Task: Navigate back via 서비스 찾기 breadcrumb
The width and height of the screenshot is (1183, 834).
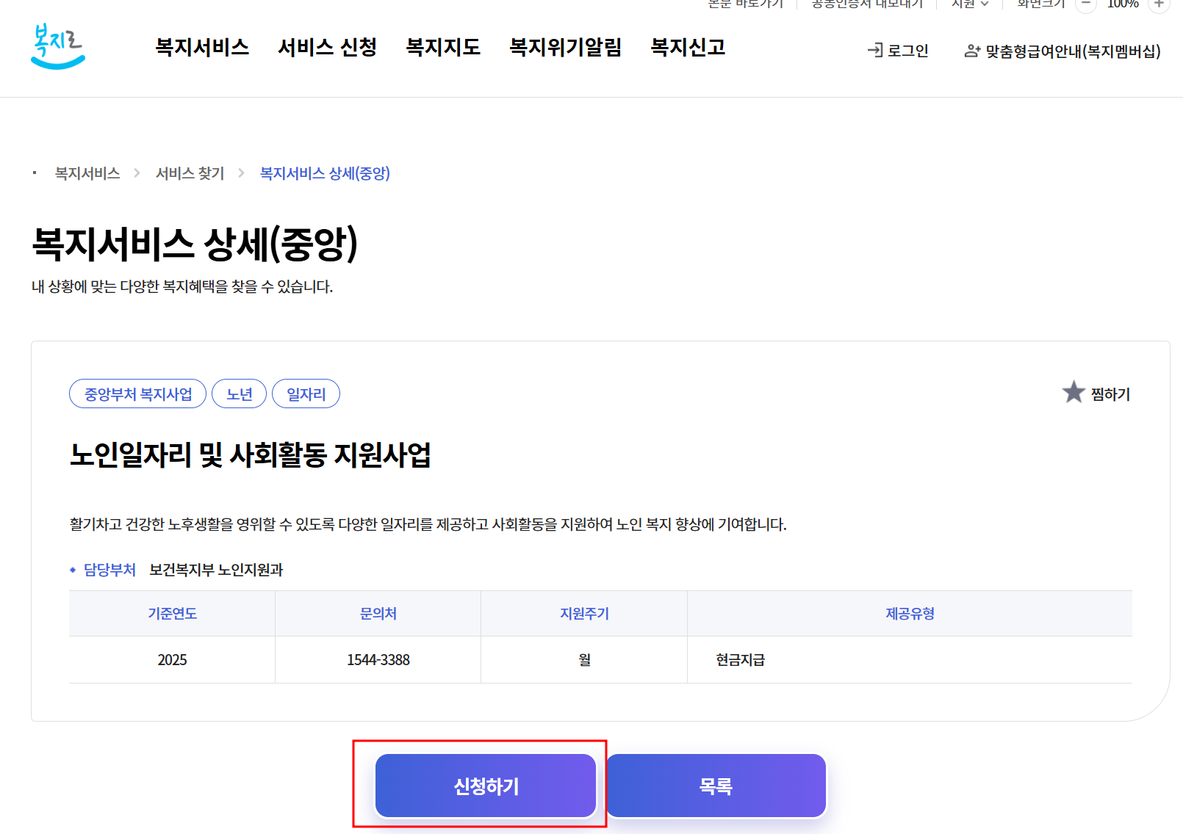Action: [x=190, y=173]
